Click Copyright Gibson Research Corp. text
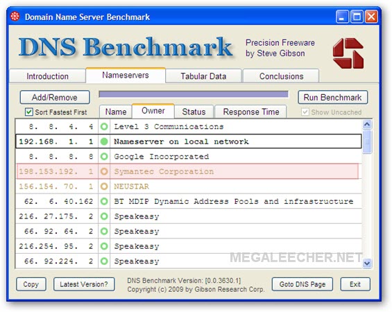The image size is (392, 312). [196, 289]
